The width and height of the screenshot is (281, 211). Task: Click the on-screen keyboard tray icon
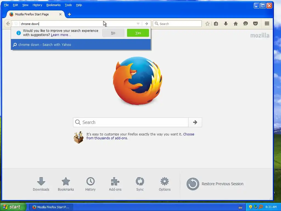[x=240, y=207]
